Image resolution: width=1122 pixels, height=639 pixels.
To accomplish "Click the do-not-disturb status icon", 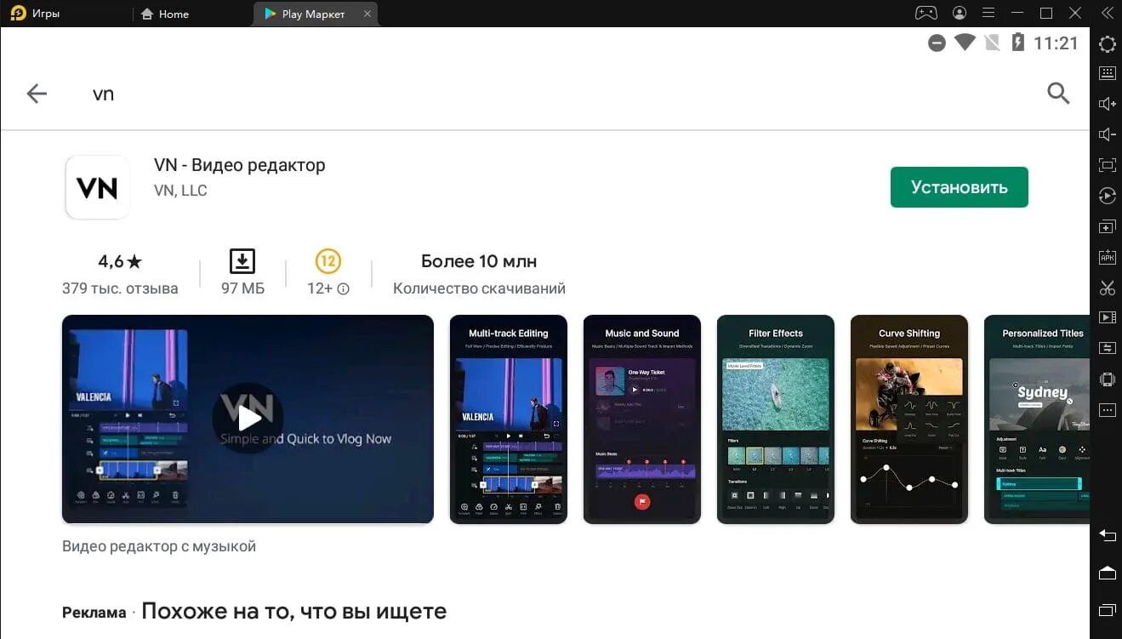I will [x=937, y=43].
